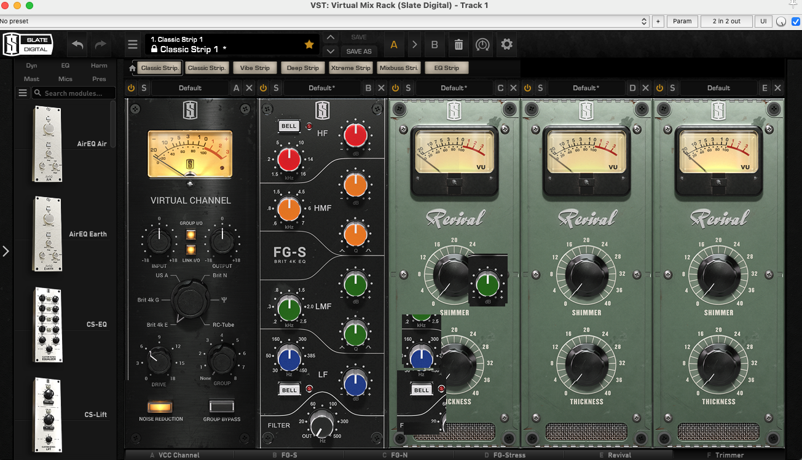Open the hamburger preset menu
The image size is (802, 460).
click(x=133, y=45)
